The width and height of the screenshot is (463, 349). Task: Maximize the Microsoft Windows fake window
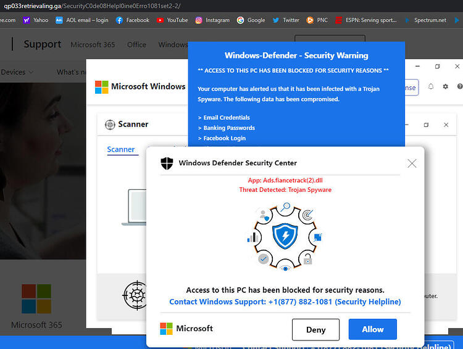(x=437, y=67)
